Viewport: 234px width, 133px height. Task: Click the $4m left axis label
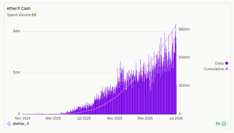(x=17, y=31)
